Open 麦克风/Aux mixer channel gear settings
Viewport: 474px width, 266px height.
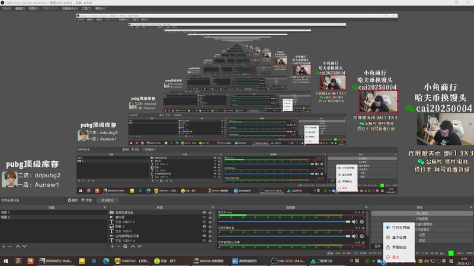pyautogui.click(x=362, y=222)
